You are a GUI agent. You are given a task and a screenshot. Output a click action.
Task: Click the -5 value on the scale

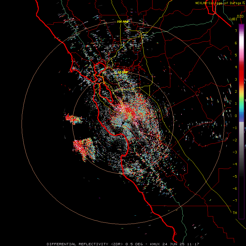click(x=235, y=176)
